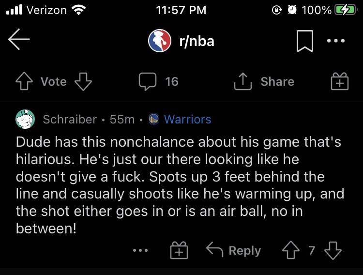Reply to Schraiber's comment
Viewport: 363px width, 275px height.
pos(234,250)
